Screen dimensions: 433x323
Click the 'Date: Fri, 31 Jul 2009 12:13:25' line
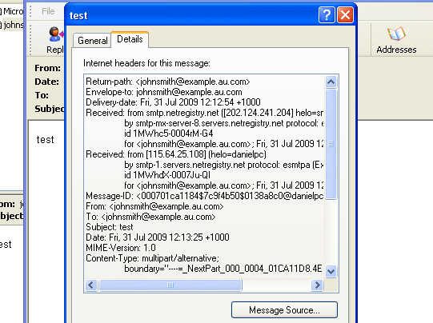pos(158,237)
